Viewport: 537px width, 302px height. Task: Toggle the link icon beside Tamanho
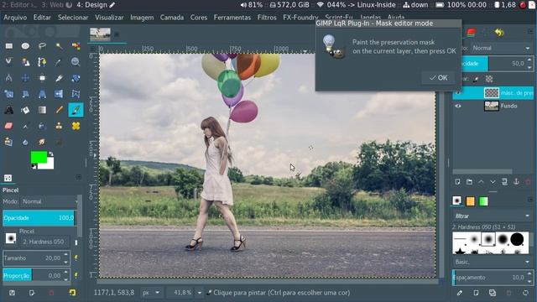coord(76,258)
